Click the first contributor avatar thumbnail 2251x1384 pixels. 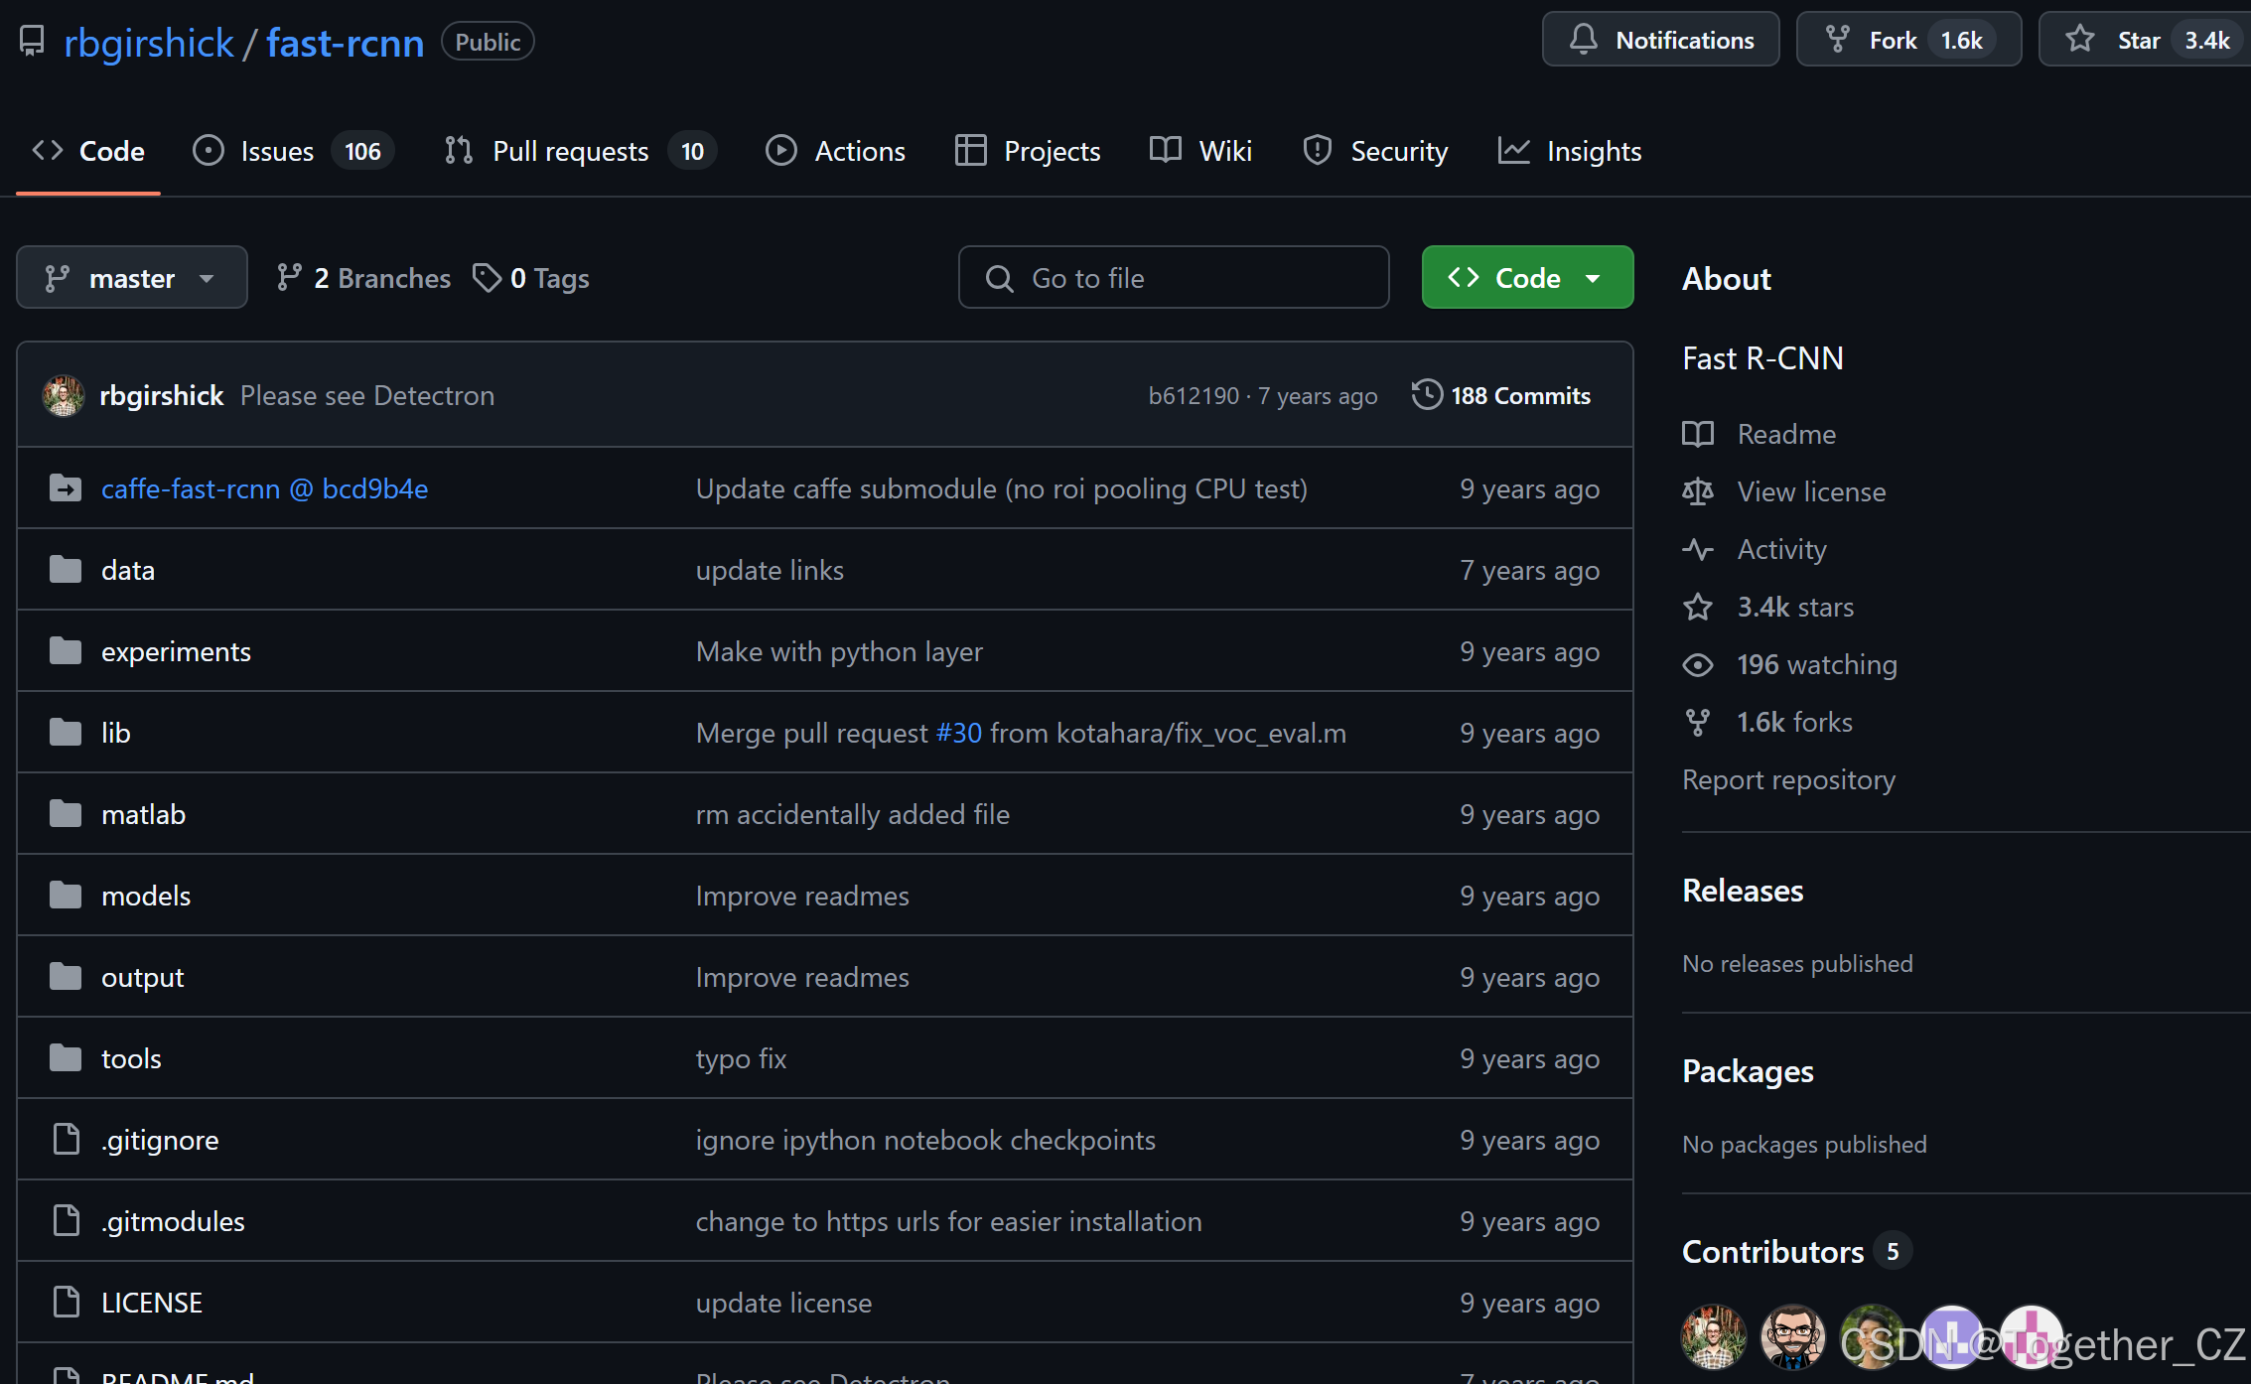point(1713,1336)
